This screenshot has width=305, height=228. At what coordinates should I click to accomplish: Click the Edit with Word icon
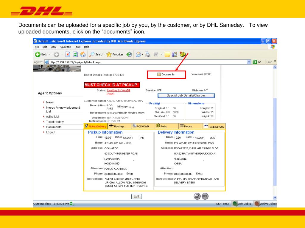point(156,55)
